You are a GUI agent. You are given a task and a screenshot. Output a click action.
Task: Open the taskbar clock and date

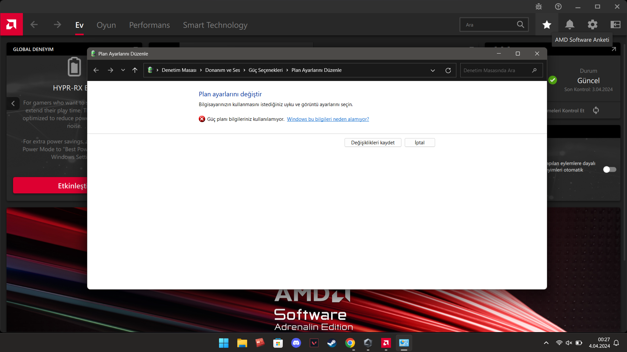[600, 343]
